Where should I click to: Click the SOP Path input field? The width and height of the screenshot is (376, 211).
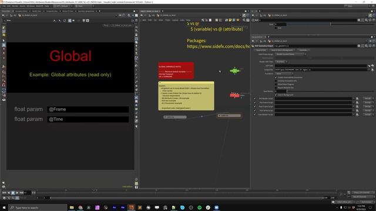[321, 66]
